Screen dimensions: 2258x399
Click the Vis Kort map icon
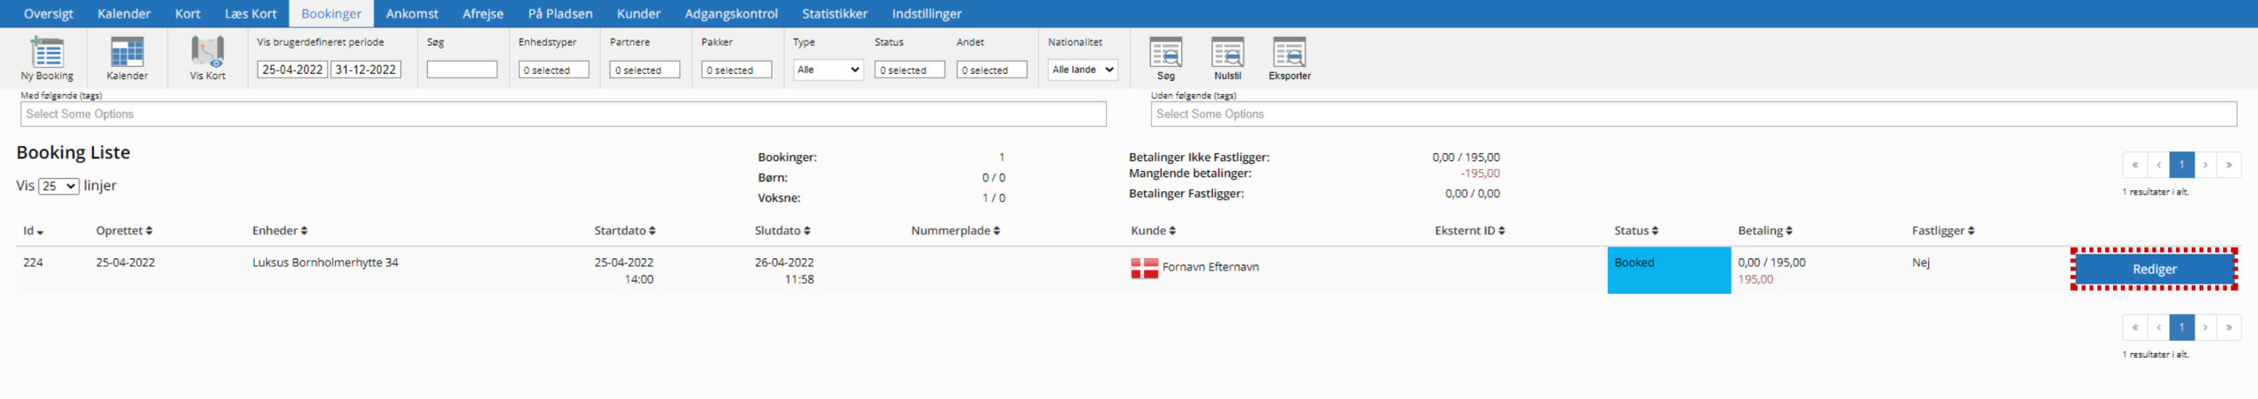tap(207, 54)
